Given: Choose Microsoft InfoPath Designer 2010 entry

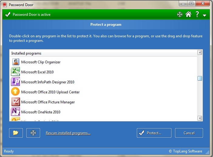Looking at the screenshot, I should coord(48,82).
